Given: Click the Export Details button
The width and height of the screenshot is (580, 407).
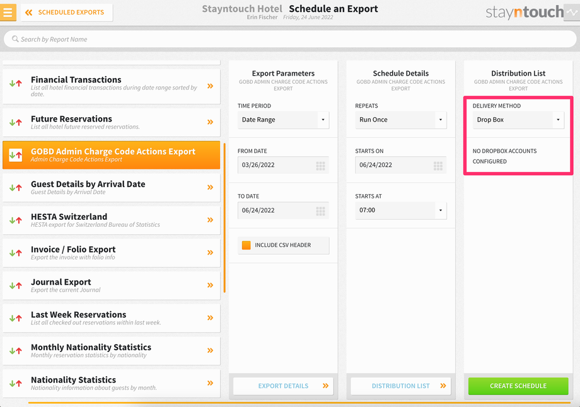Looking at the screenshot, I should point(283,386).
